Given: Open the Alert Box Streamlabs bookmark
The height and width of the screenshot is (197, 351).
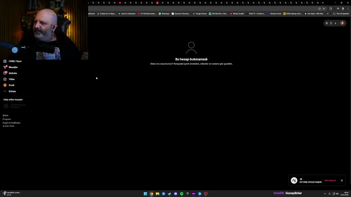Looking at the screenshot, I should click(218, 14).
